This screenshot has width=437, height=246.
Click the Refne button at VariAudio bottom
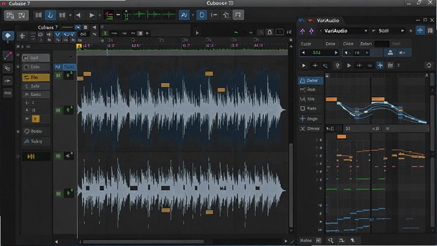[306, 240]
